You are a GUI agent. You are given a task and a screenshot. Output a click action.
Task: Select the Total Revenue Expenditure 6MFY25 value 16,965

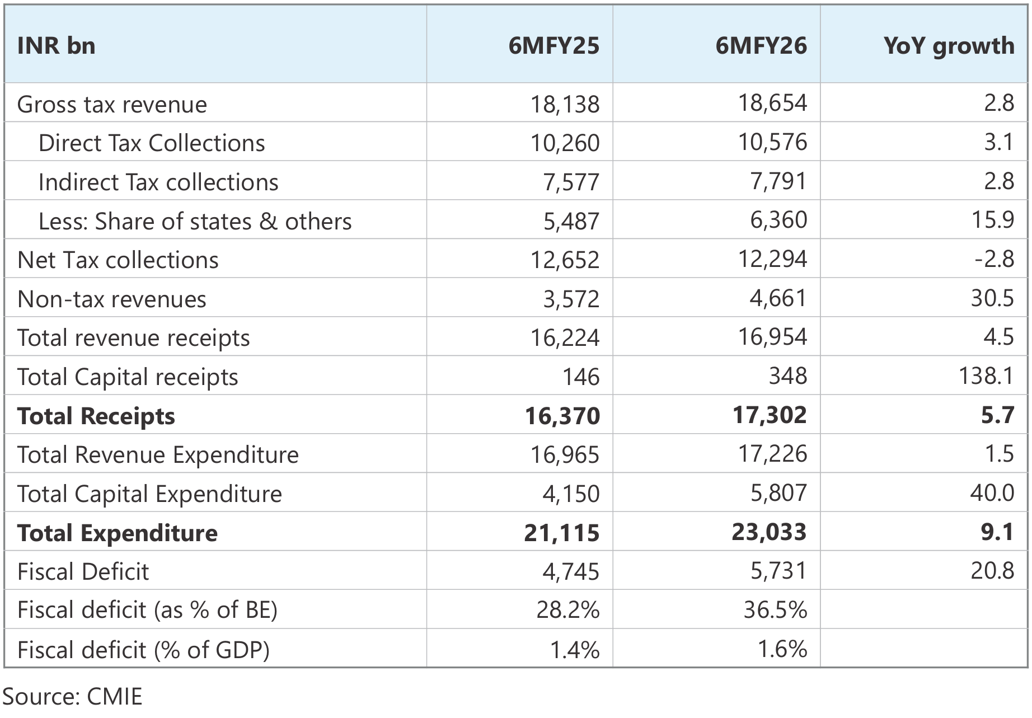click(565, 455)
